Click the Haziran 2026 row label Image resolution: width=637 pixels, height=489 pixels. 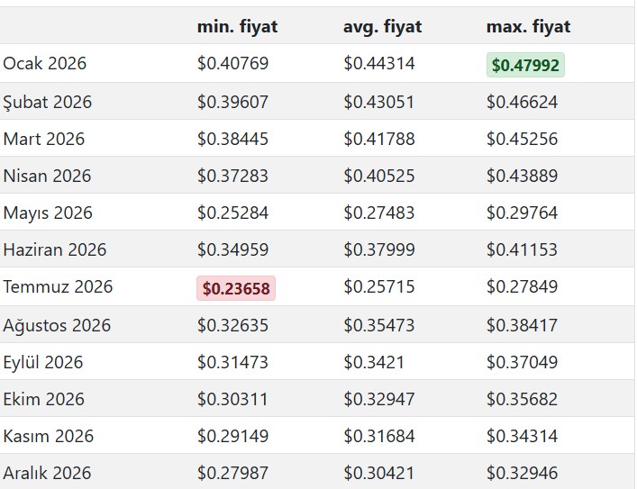55,249
